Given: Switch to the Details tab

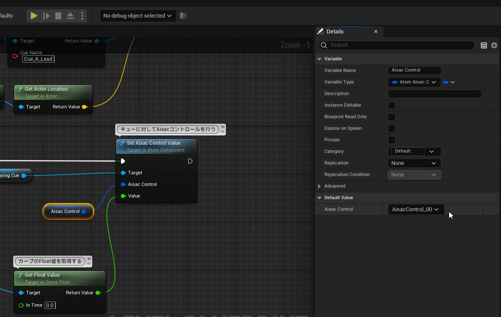Looking at the screenshot, I should (x=335, y=32).
